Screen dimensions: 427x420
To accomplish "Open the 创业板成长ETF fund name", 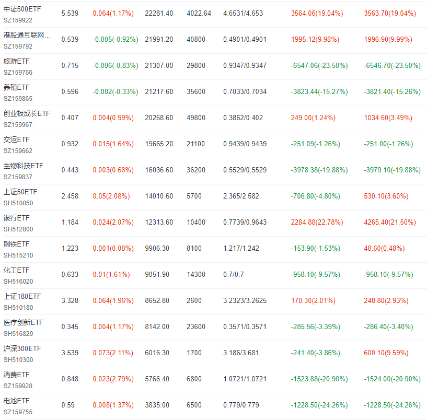I will (x=27, y=113).
